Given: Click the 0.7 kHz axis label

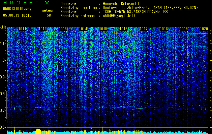Looking at the screenshot, I should 3,111.
